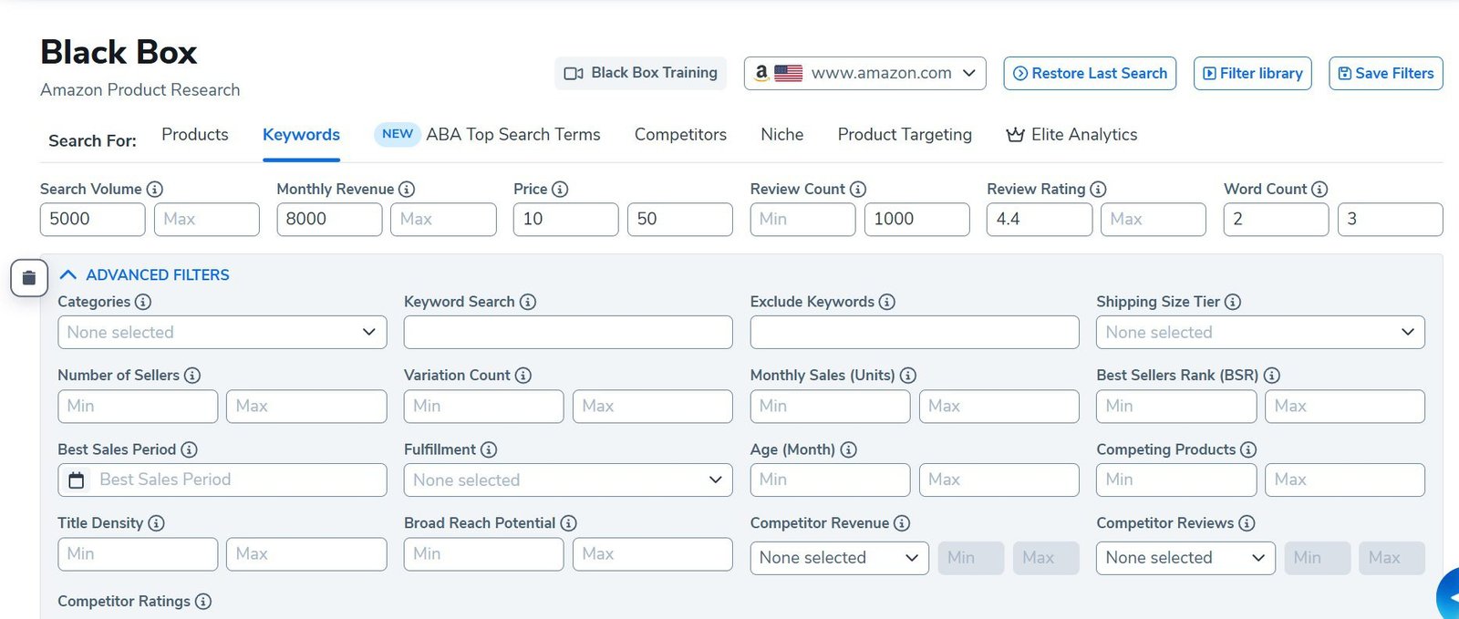Click the info icon beside Competitor Reviews
The image size is (1459, 619).
click(x=1247, y=523)
